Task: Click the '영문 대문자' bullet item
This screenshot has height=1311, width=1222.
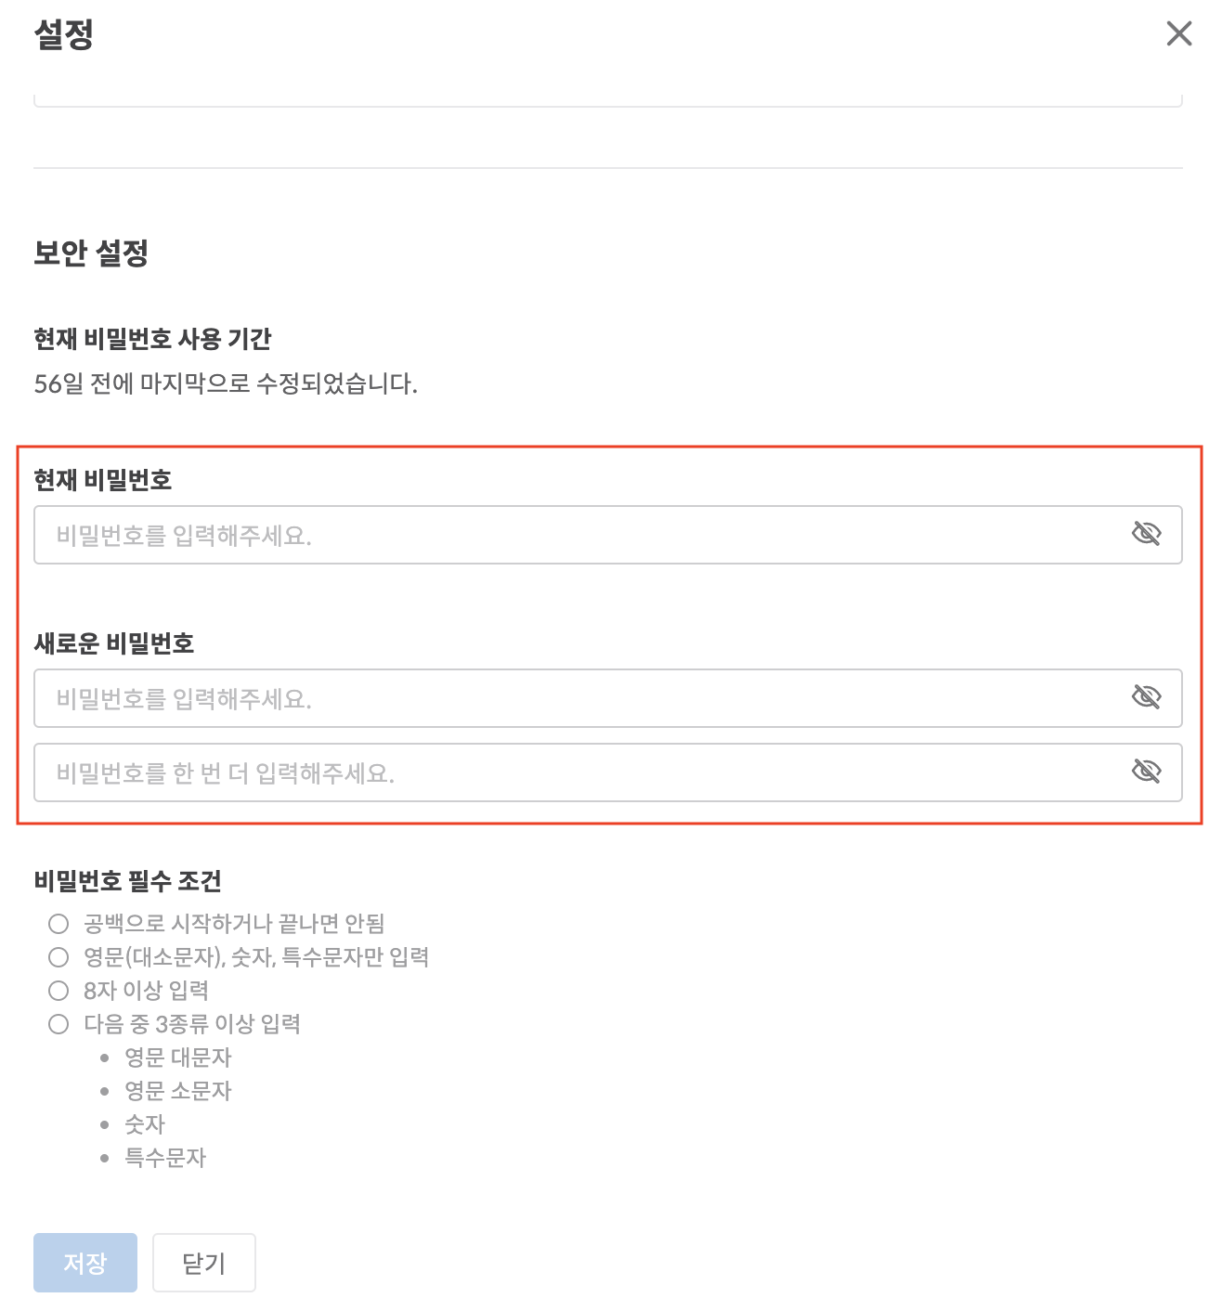Action: (x=178, y=1058)
